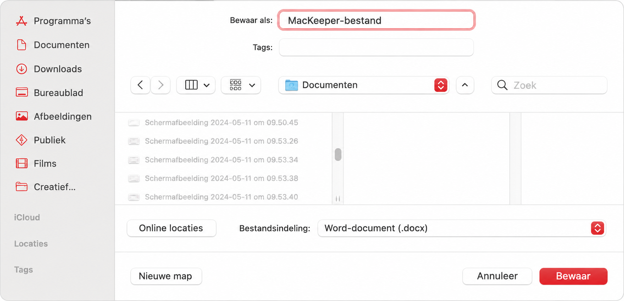The height and width of the screenshot is (301, 624).
Task: Select Documenten in the sidebar
Action: [53, 45]
